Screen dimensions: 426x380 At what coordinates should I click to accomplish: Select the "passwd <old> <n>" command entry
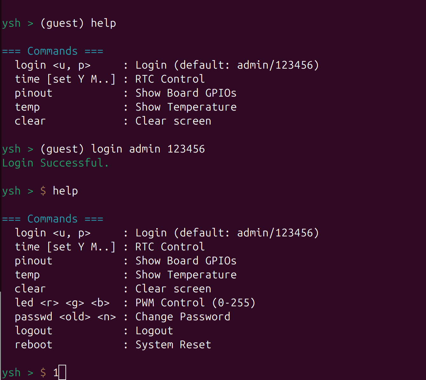click(65, 317)
